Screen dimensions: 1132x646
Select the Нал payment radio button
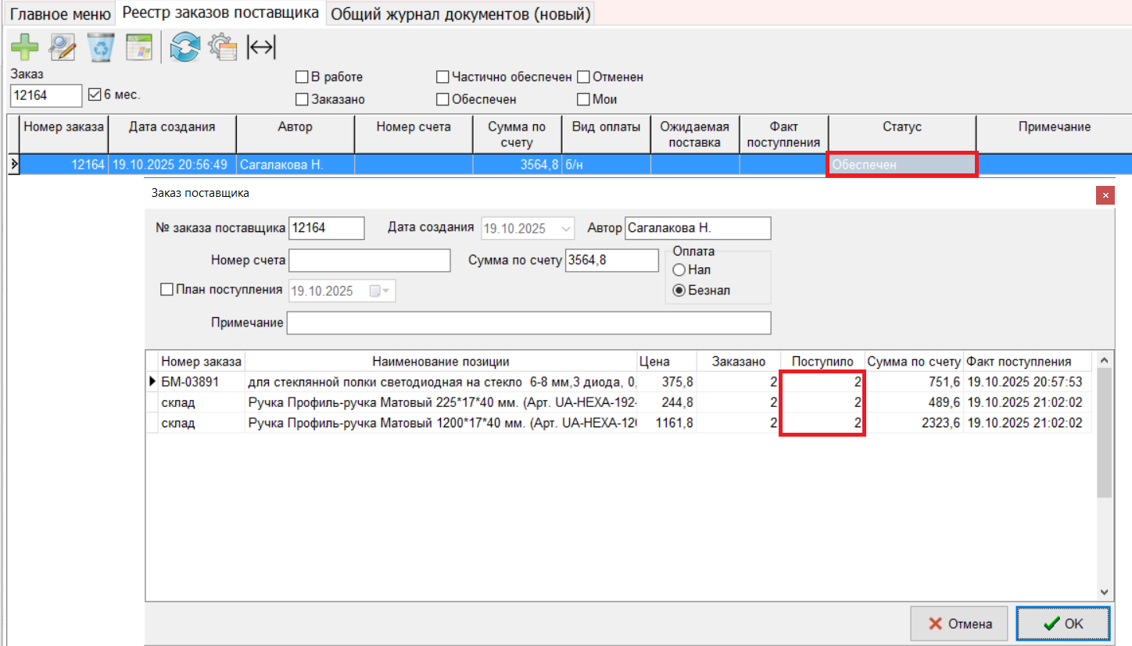679,269
